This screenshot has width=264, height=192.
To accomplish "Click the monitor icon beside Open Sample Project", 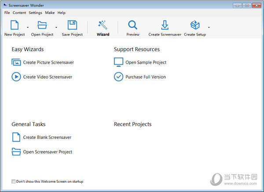I will [x=118, y=62].
